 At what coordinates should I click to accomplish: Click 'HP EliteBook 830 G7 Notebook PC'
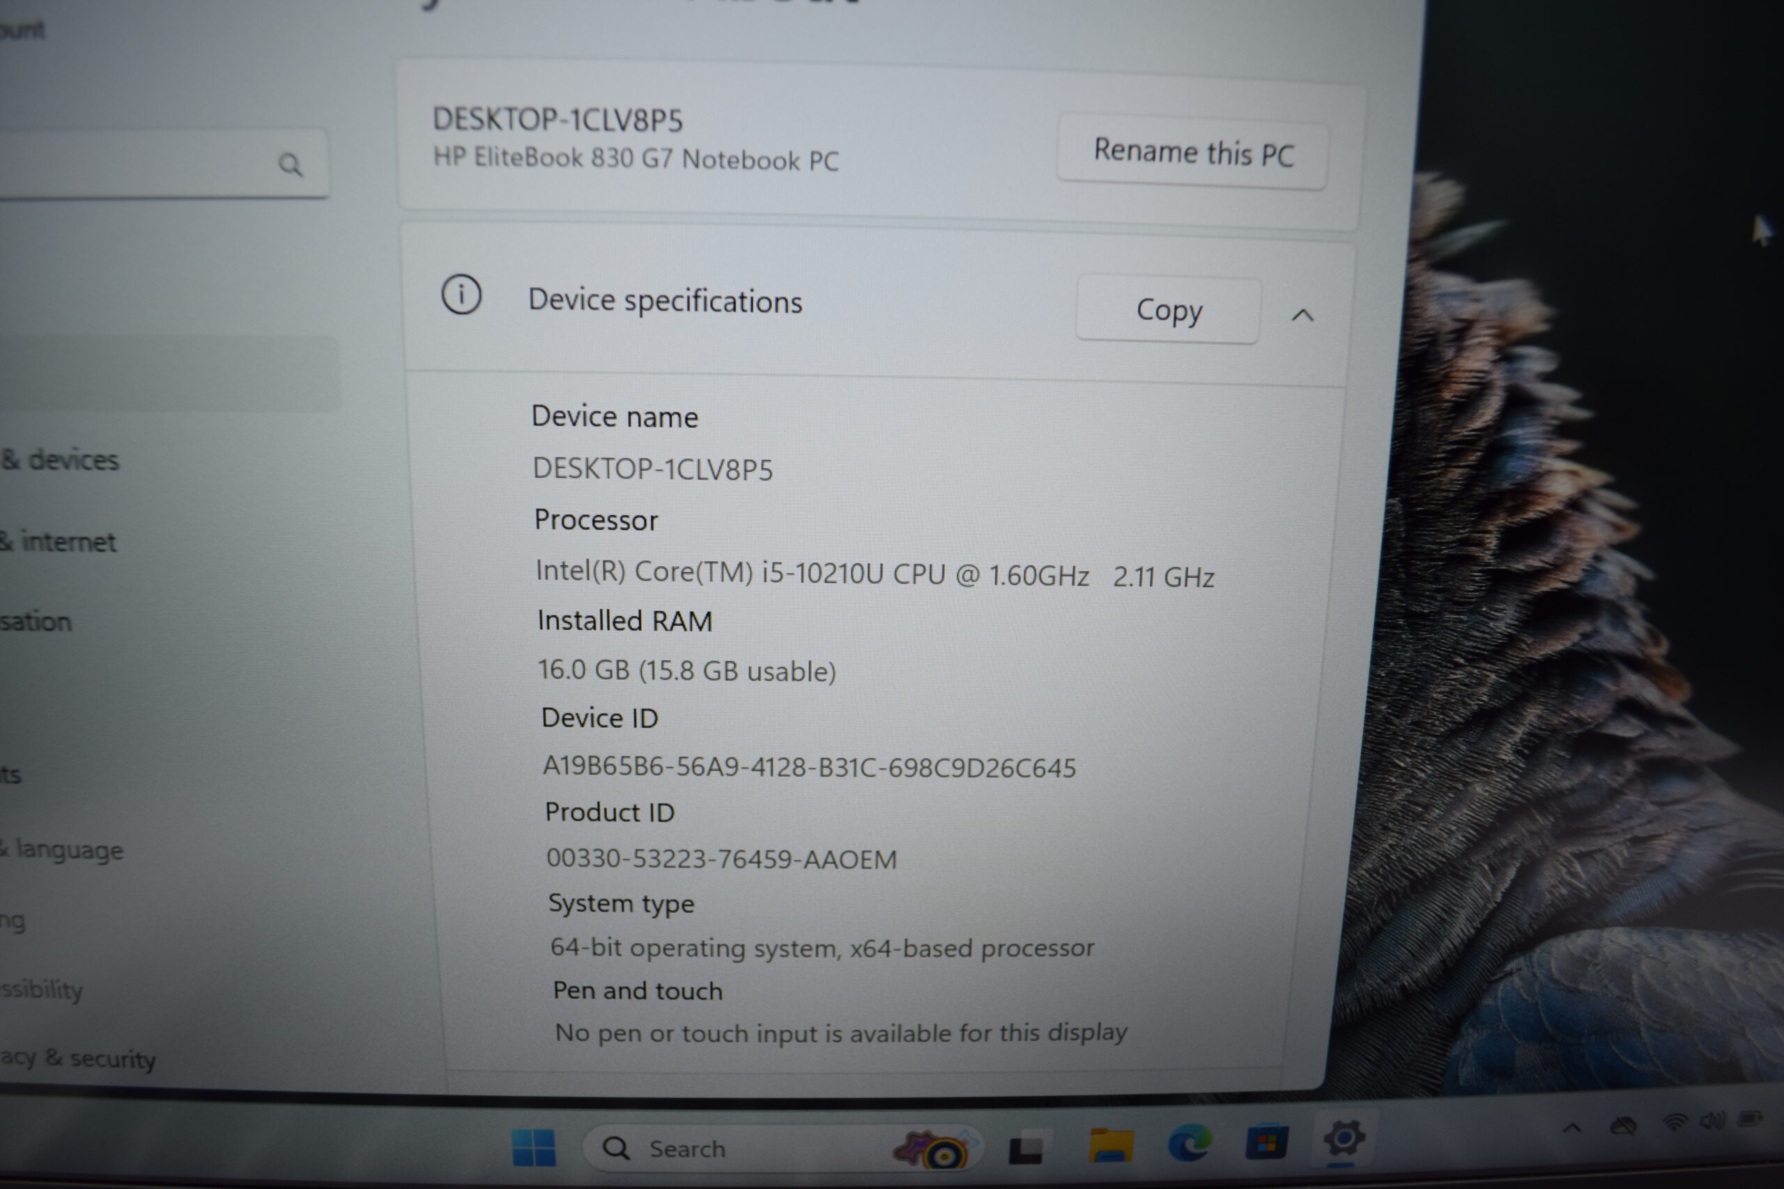tap(636, 159)
